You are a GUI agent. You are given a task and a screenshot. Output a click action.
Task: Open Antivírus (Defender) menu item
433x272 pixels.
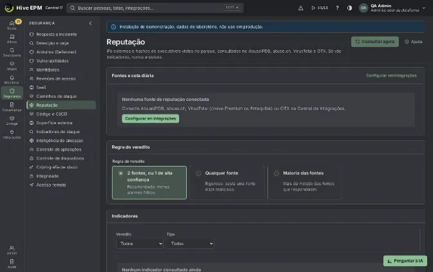tap(61, 52)
